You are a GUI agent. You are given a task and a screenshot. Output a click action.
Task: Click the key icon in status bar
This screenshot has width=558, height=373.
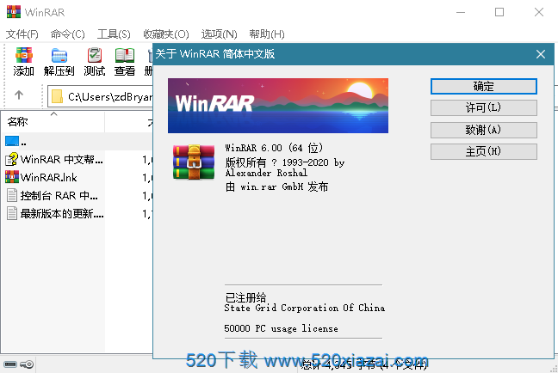27,364
